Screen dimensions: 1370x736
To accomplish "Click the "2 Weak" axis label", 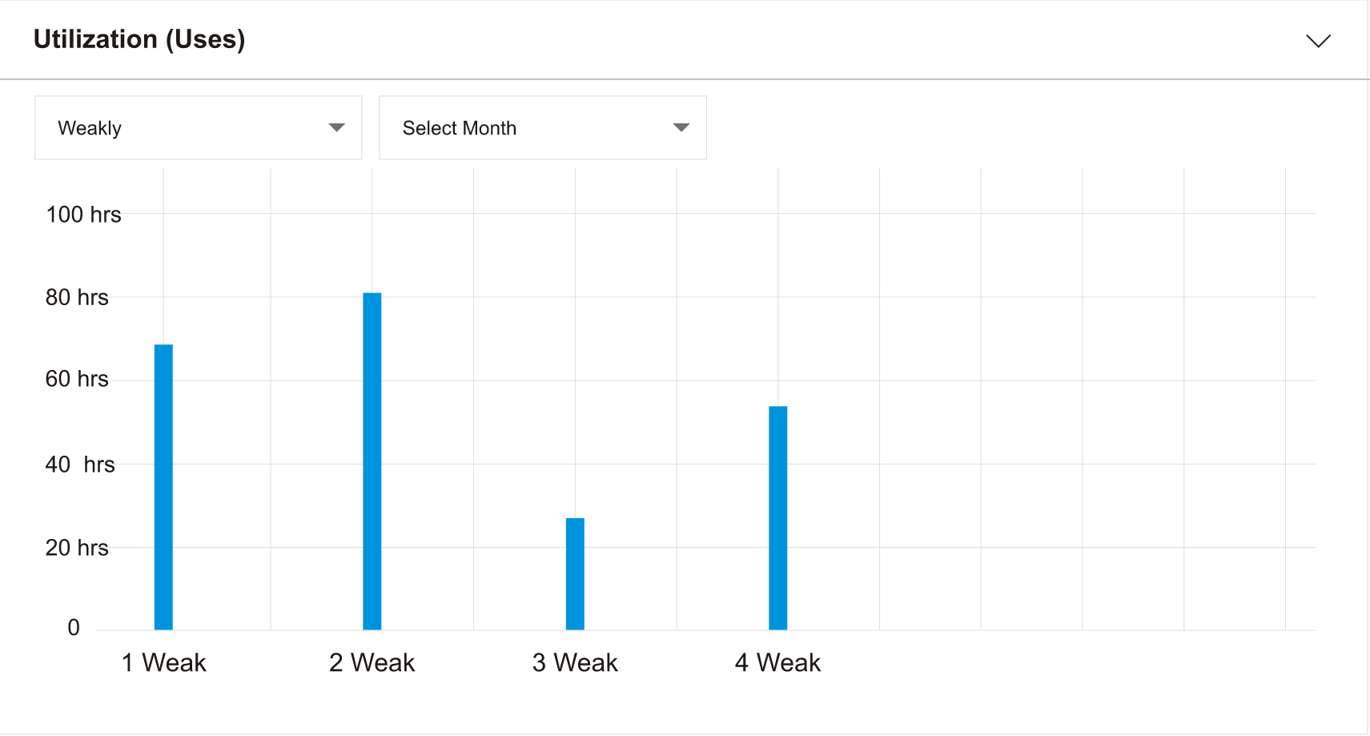I will pos(372,663).
